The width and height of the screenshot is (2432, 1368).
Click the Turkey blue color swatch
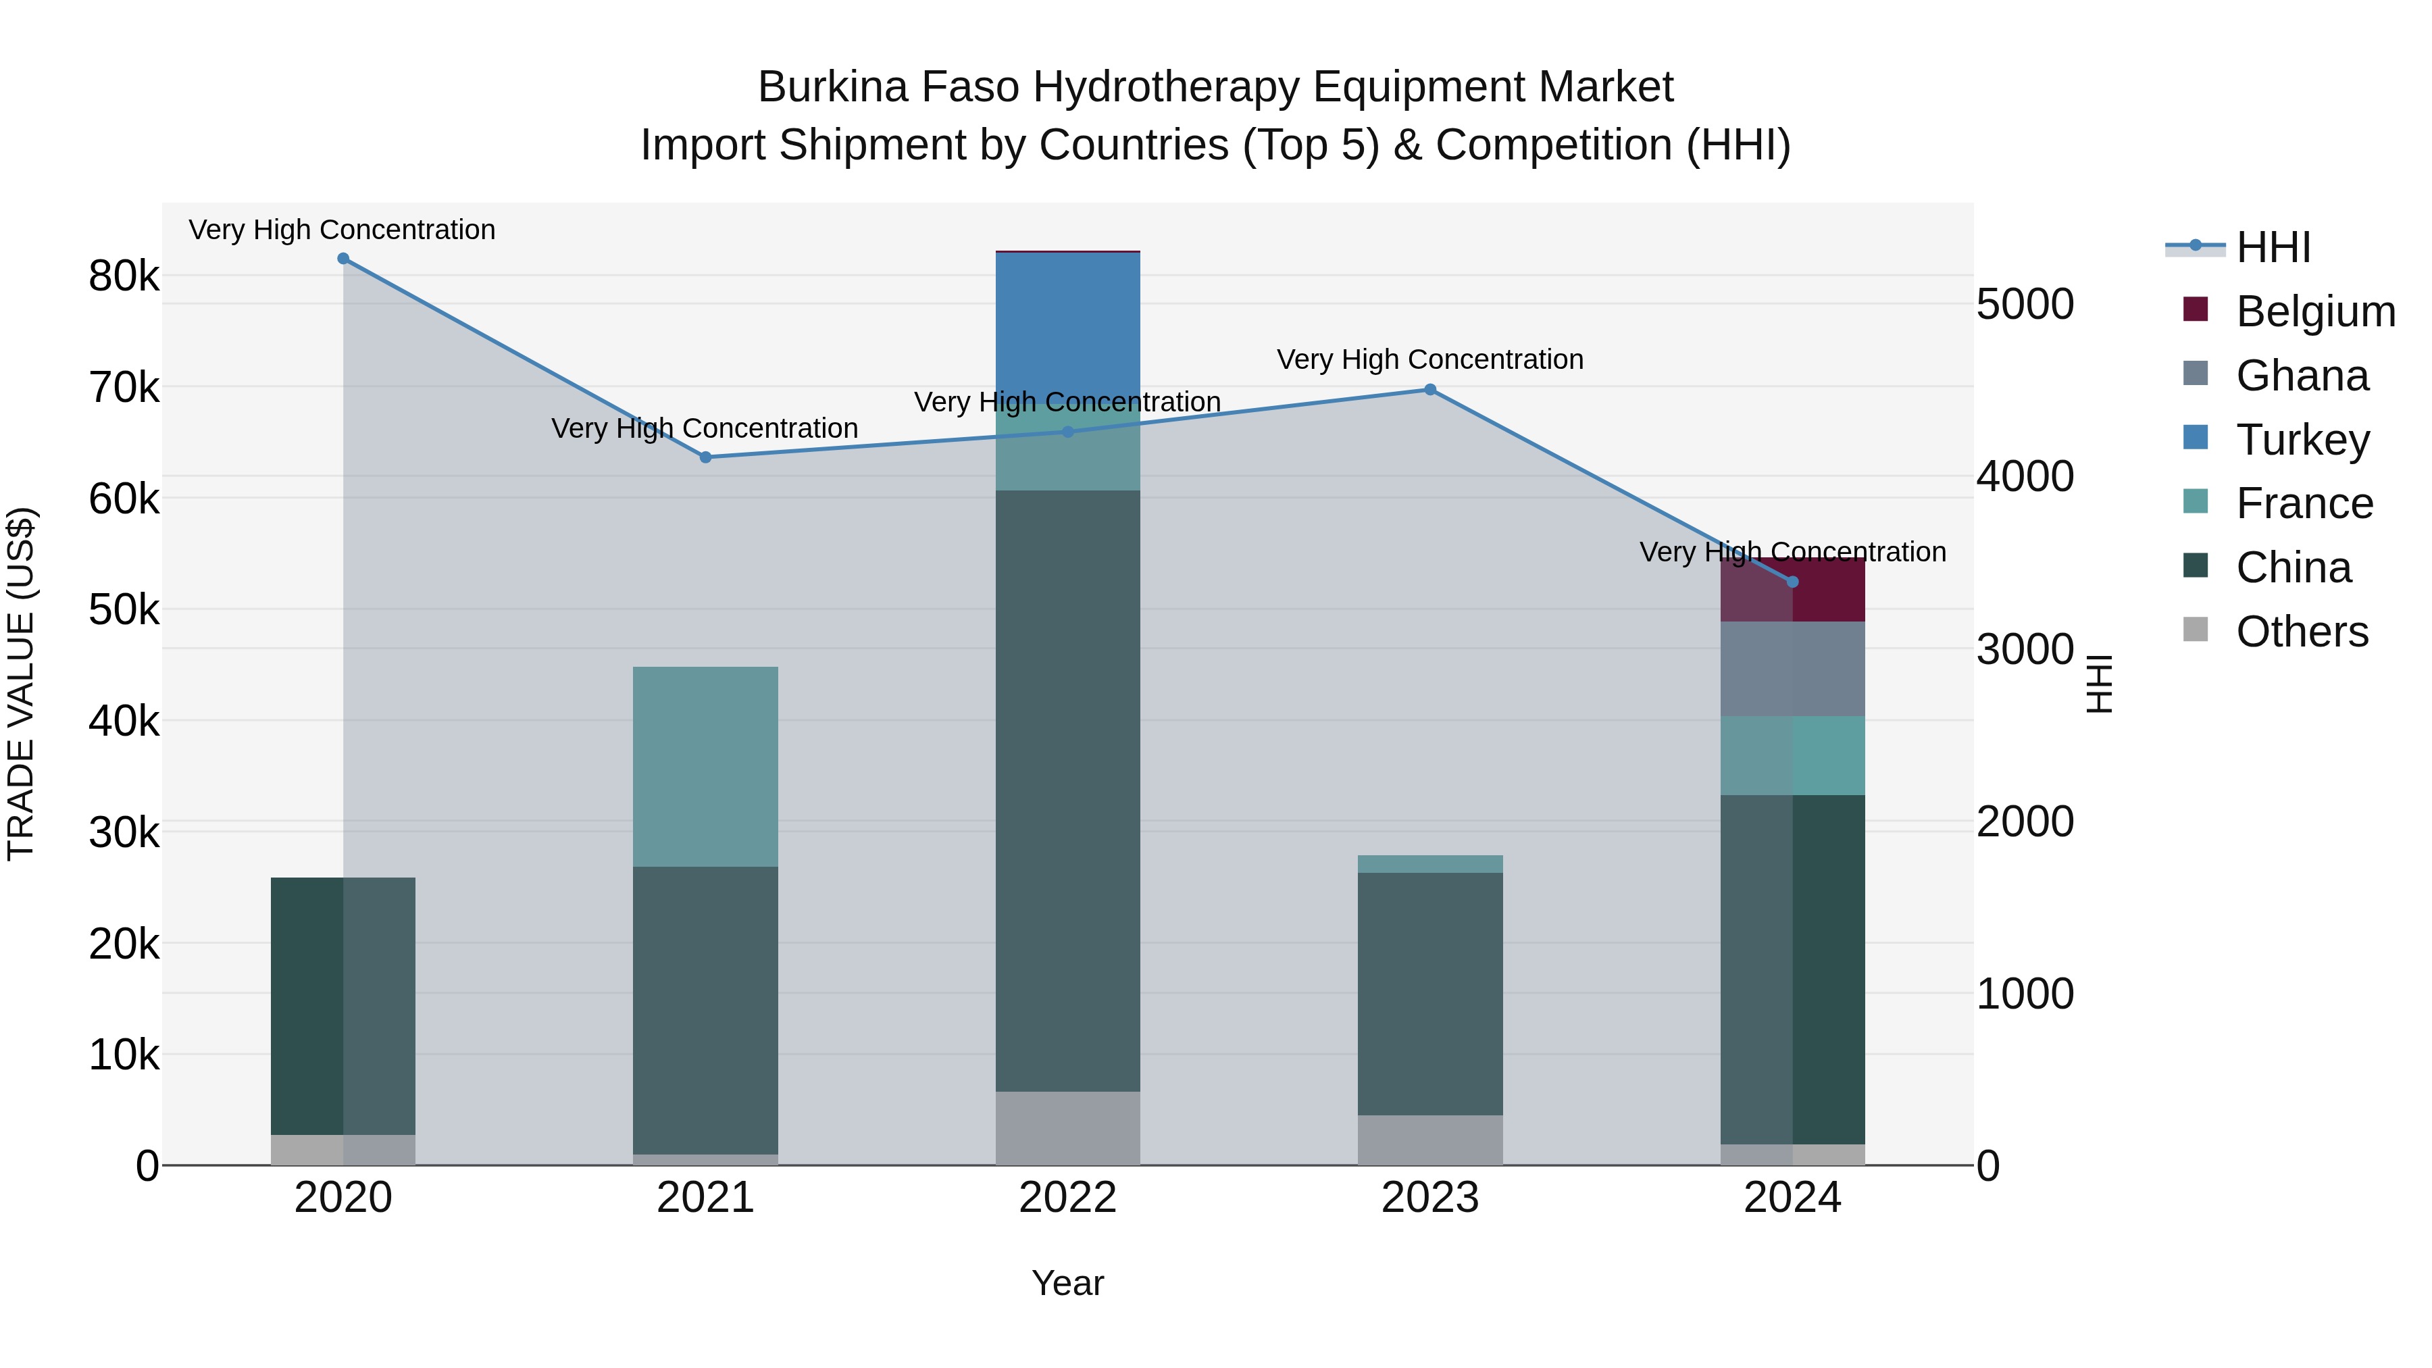click(x=2196, y=437)
